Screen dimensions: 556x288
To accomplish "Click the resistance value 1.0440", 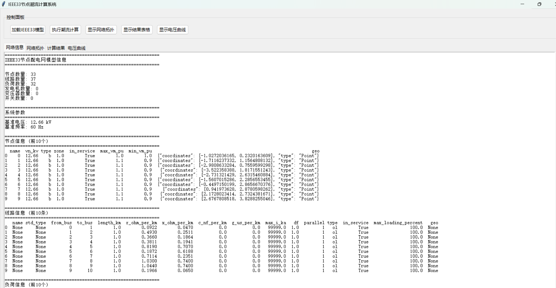I will coord(149,266).
